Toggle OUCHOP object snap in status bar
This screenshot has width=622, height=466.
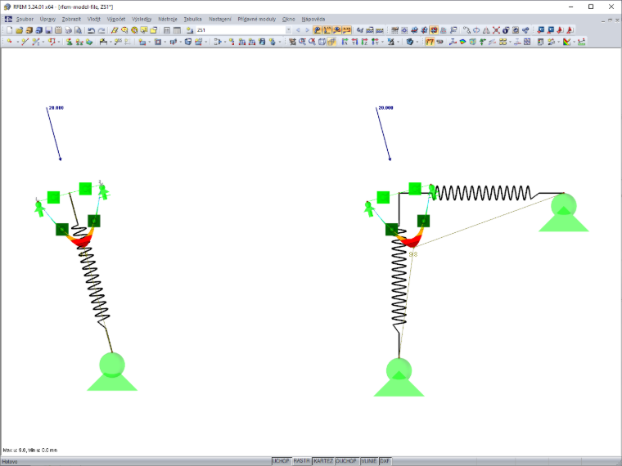346,461
